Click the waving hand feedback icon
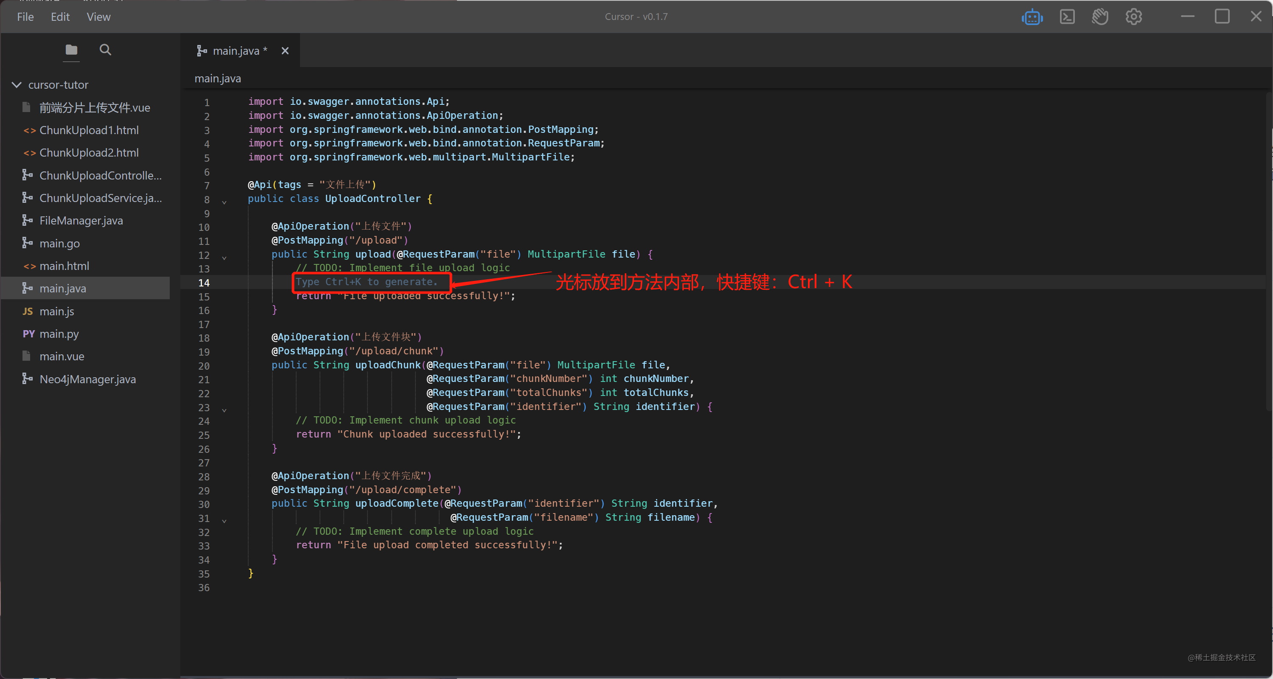The height and width of the screenshot is (679, 1273). point(1100,17)
